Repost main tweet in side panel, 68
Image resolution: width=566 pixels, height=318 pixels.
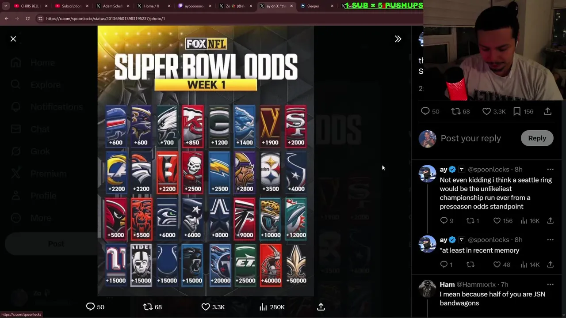point(460,111)
